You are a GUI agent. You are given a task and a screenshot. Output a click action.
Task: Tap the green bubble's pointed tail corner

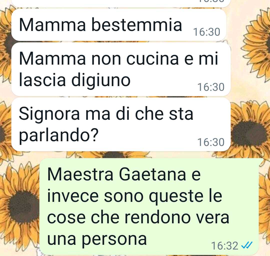coord(261,161)
